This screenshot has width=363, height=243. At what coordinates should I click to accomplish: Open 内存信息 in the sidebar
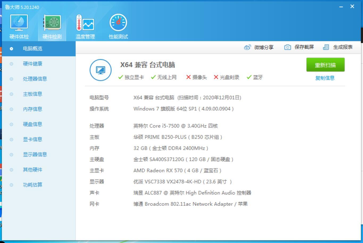39,109
